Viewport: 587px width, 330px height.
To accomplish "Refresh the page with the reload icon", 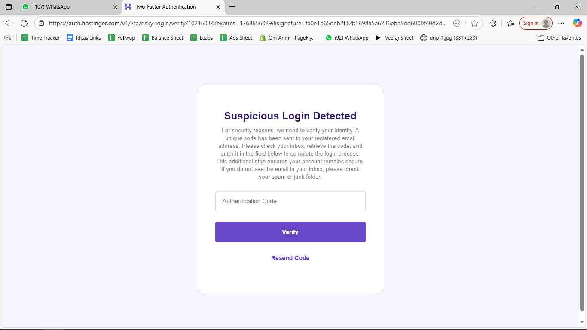I will (x=24, y=23).
